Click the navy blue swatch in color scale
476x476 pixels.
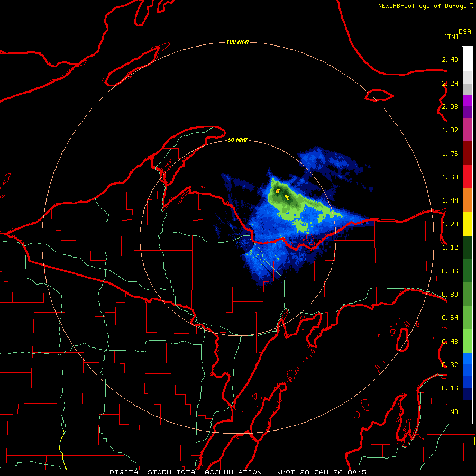pos(467,393)
